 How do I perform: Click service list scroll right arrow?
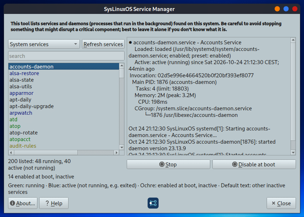116,152
